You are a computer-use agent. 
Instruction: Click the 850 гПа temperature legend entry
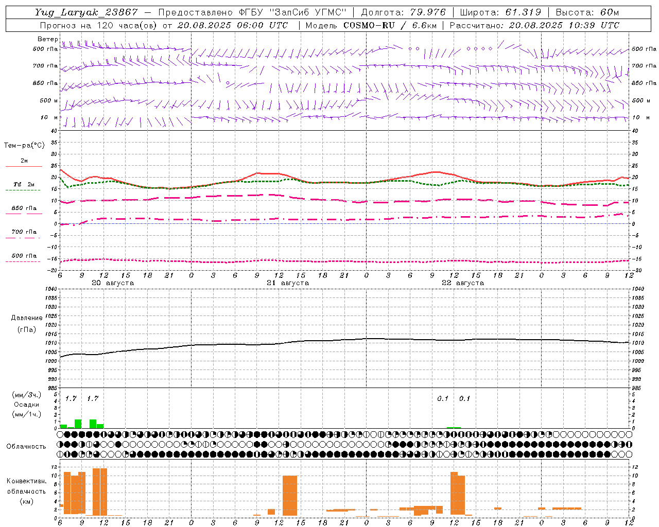pyautogui.click(x=24, y=208)
